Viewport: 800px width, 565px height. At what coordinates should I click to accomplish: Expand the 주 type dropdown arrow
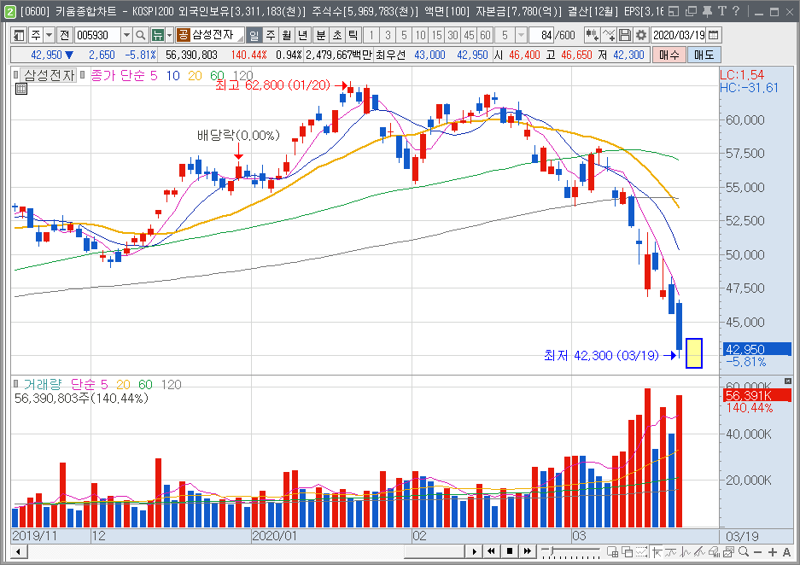coord(49,35)
